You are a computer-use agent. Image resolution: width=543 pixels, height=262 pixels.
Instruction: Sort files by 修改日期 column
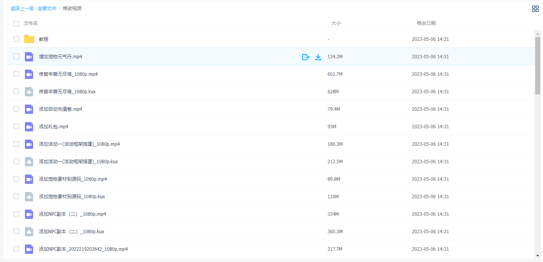(426, 23)
